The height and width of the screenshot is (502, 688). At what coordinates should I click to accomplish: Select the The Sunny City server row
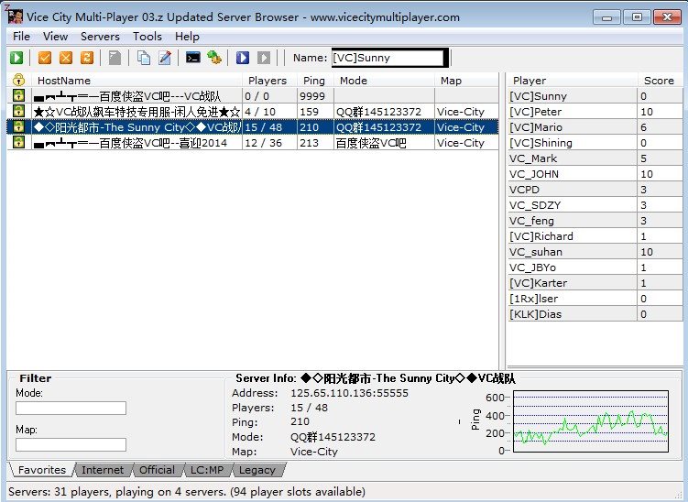click(x=253, y=126)
